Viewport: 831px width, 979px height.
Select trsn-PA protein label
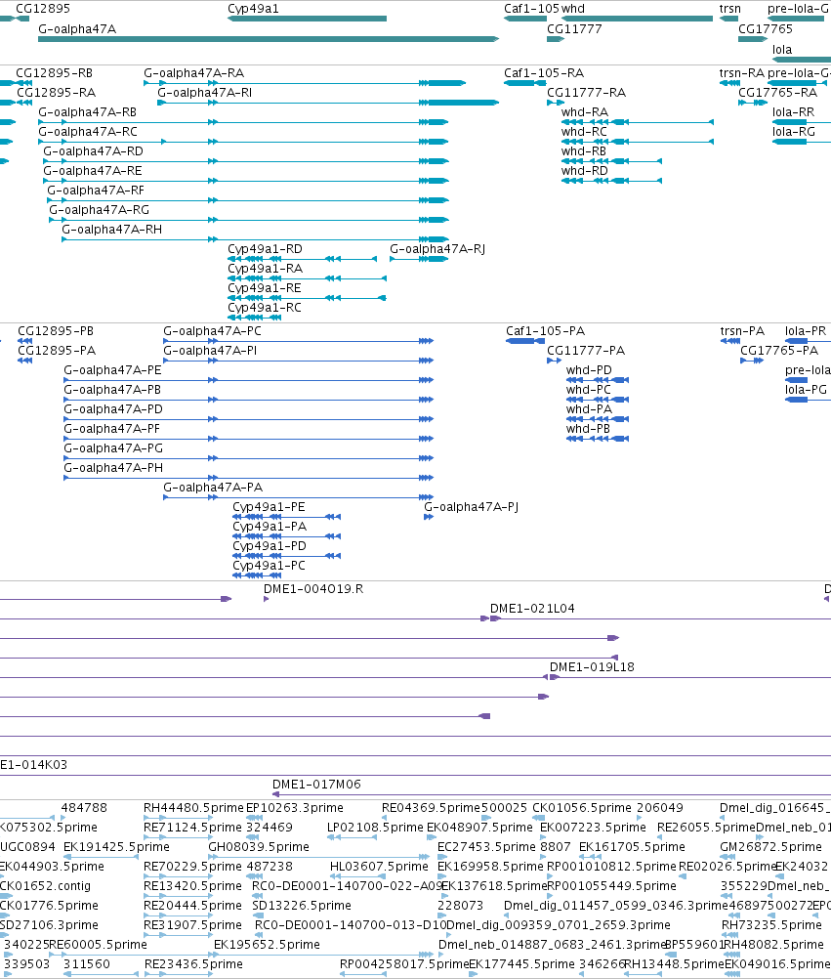point(742,331)
